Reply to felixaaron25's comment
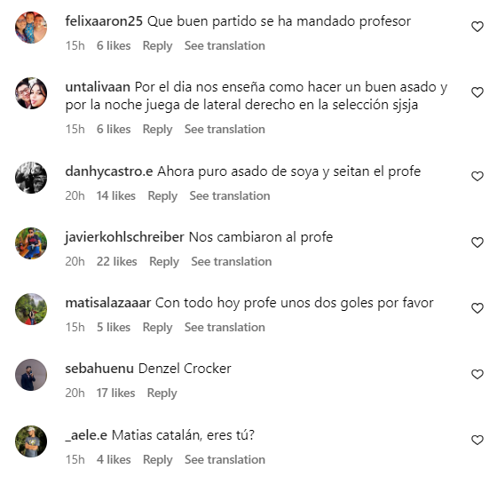Viewport: 497px width, 477px height. click(158, 46)
